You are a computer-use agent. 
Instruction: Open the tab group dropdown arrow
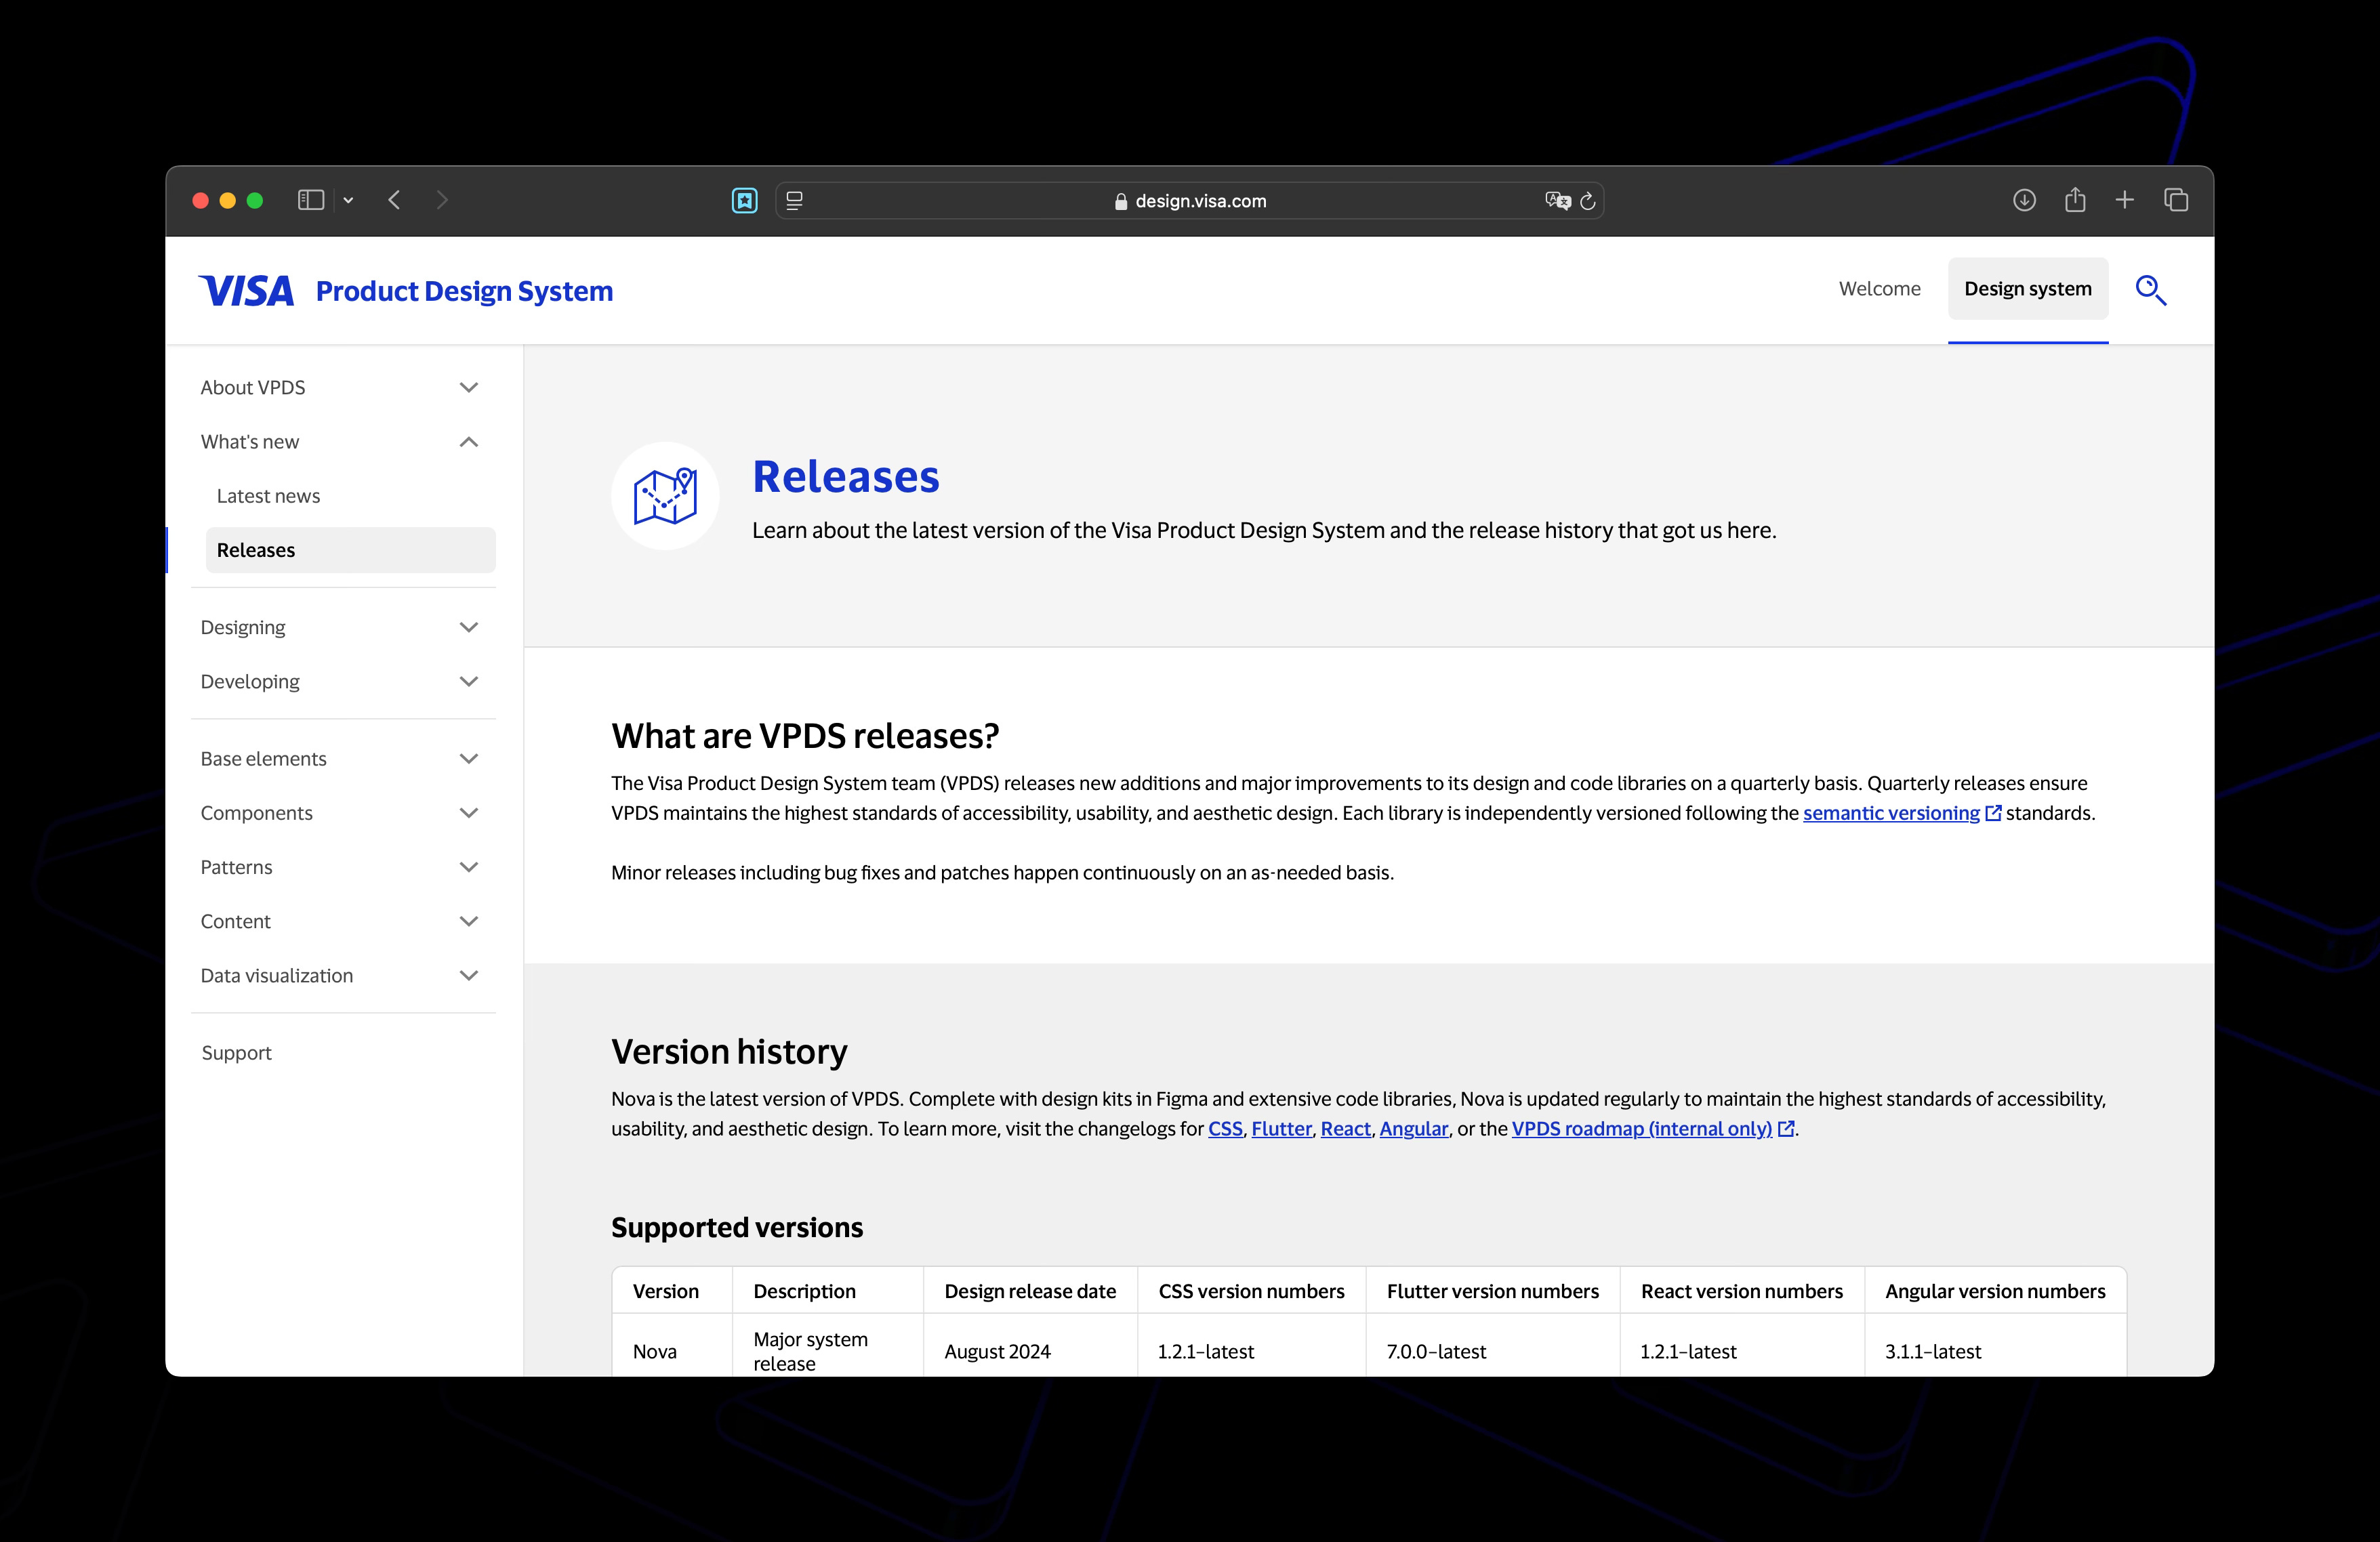pos(348,201)
